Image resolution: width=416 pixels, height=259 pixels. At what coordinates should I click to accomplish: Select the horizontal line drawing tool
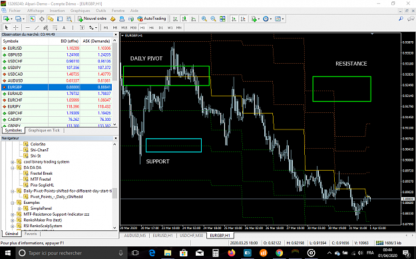point(27,27)
